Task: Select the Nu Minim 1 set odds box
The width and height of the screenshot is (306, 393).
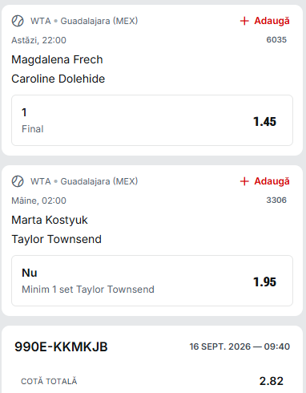Action: point(152,281)
